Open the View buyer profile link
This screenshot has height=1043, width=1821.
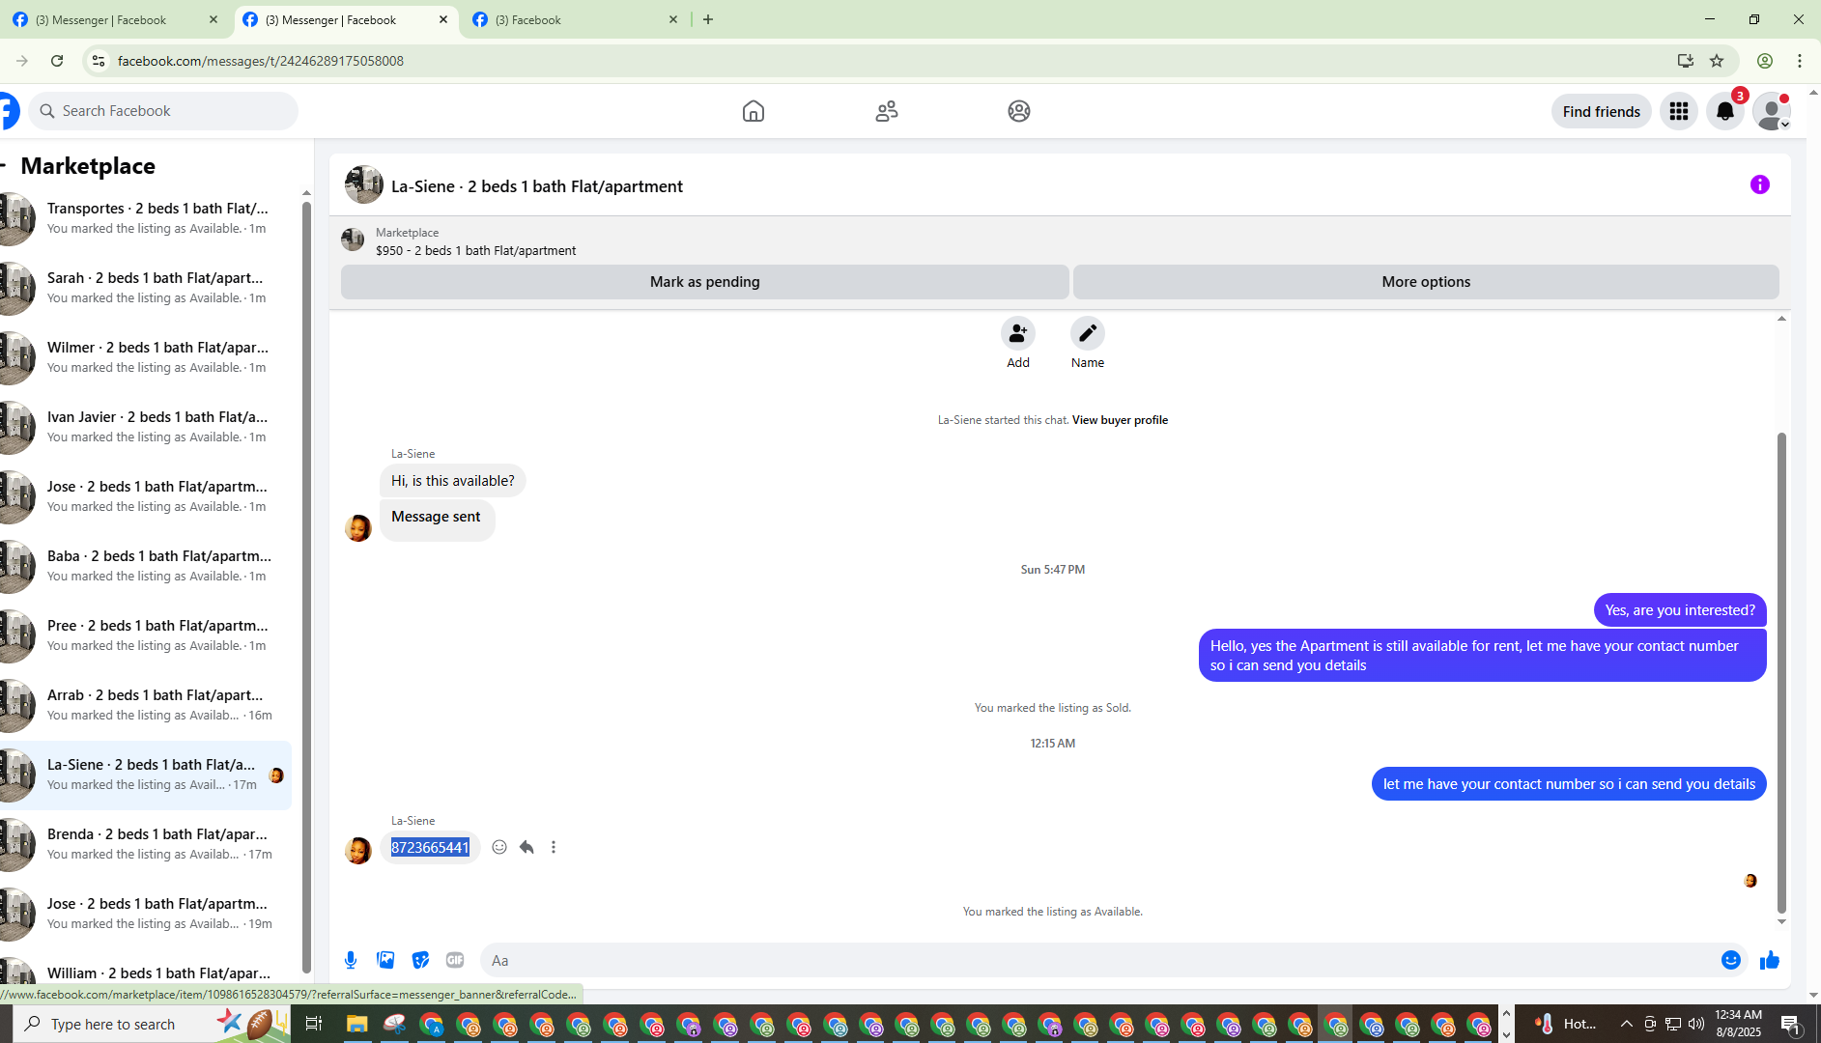[x=1120, y=420]
